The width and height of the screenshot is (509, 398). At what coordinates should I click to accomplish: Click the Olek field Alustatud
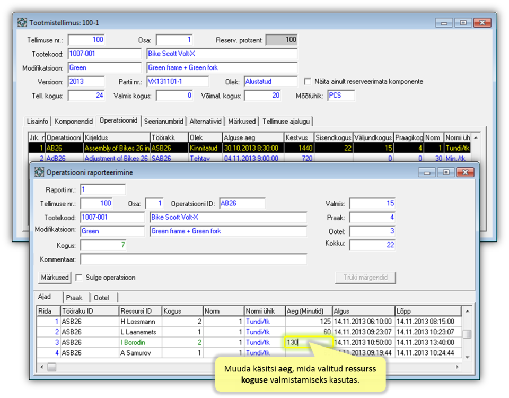click(x=270, y=81)
